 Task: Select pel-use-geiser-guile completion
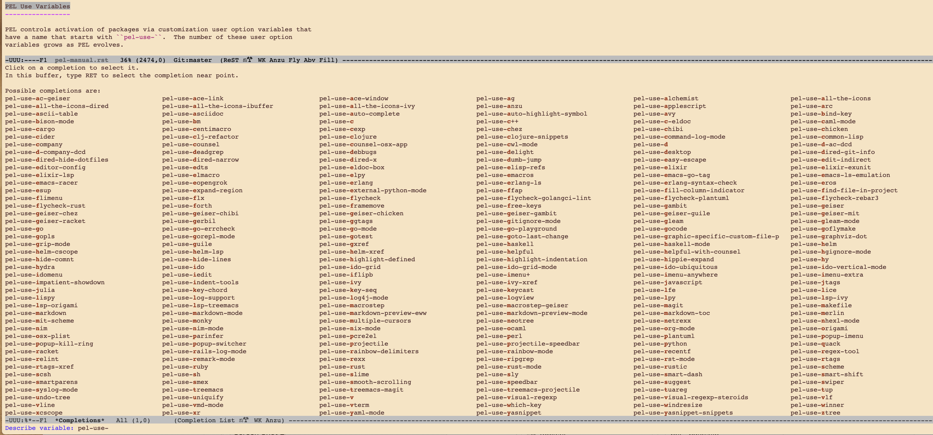click(x=671, y=213)
